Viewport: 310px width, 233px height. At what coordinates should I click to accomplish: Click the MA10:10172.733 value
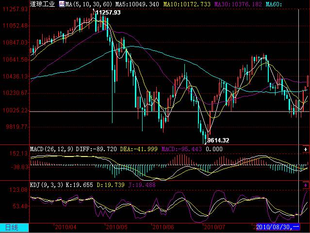[187, 4]
